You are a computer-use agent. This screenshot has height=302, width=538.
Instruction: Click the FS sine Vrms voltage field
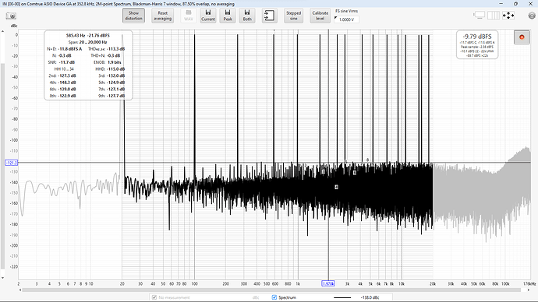point(346,19)
